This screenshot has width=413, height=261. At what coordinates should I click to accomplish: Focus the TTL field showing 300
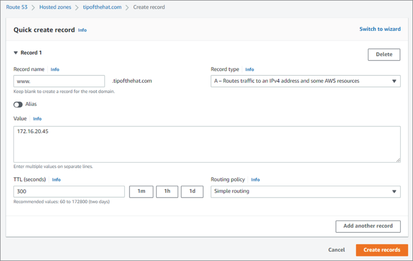coord(69,192)
